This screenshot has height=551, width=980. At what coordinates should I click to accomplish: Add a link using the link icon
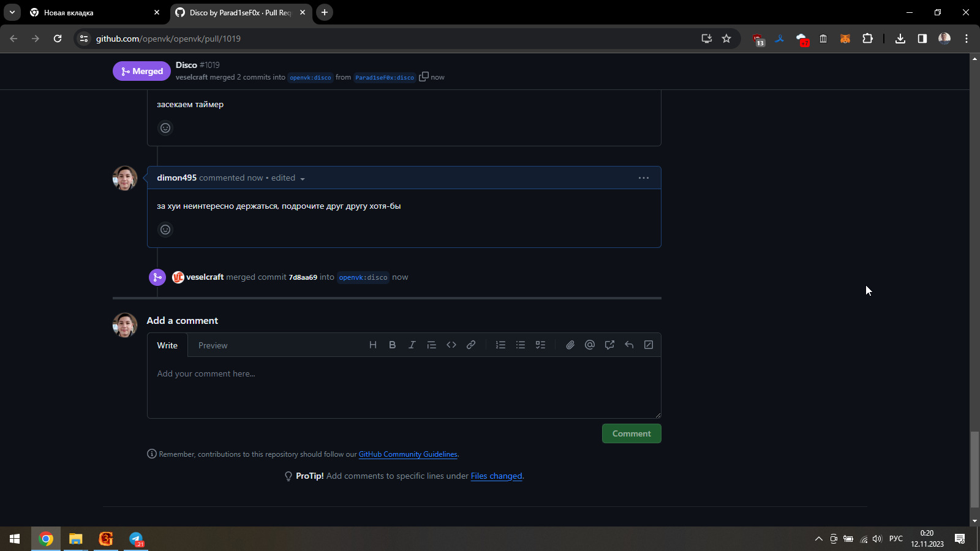pos(471,345)
